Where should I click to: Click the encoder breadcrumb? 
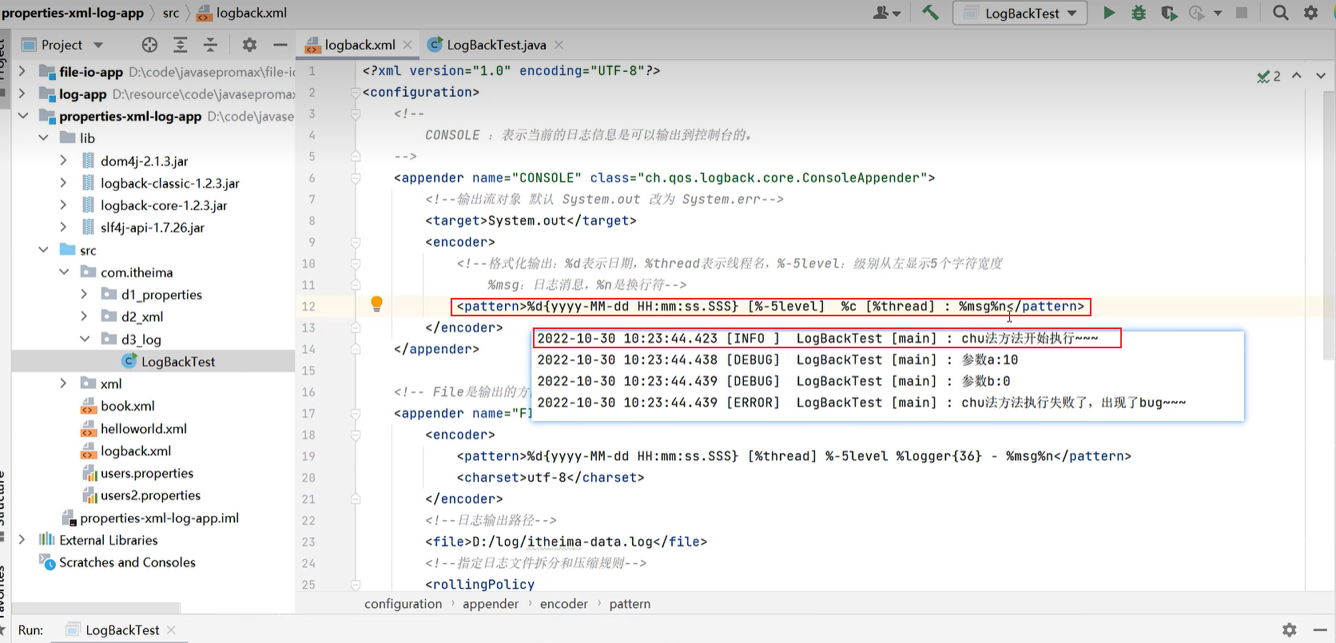point(563,604)
